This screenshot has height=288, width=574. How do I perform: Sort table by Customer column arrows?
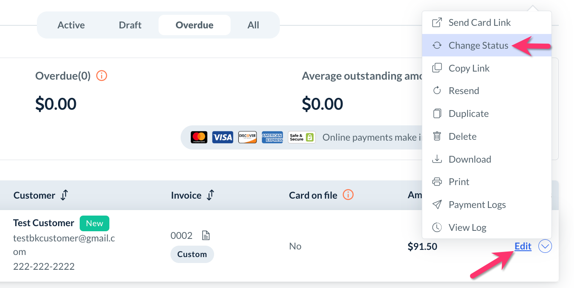click(x=64, y=195)
